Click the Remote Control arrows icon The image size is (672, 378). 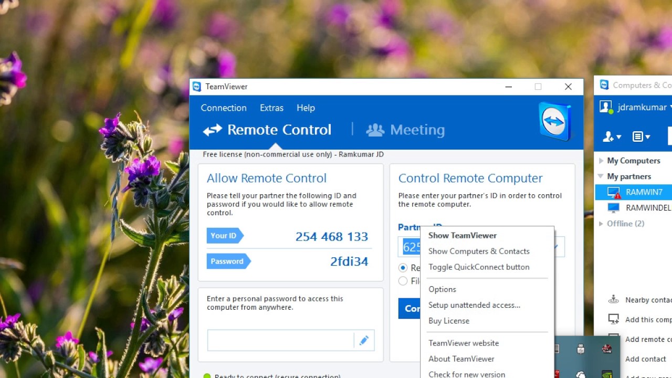[x=213, y=130]
